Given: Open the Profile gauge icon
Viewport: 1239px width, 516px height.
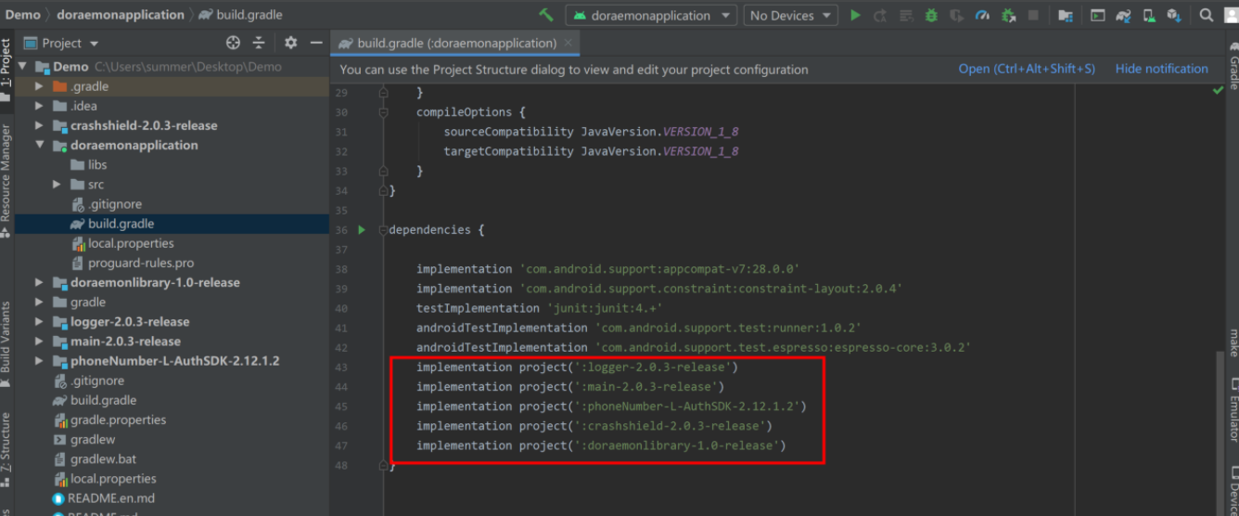Looking at the screenshot, I should [x=982, y=15].
